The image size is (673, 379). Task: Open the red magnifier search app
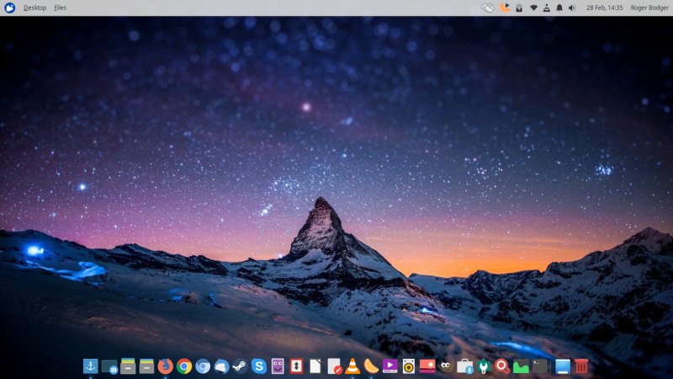(501, 366)
